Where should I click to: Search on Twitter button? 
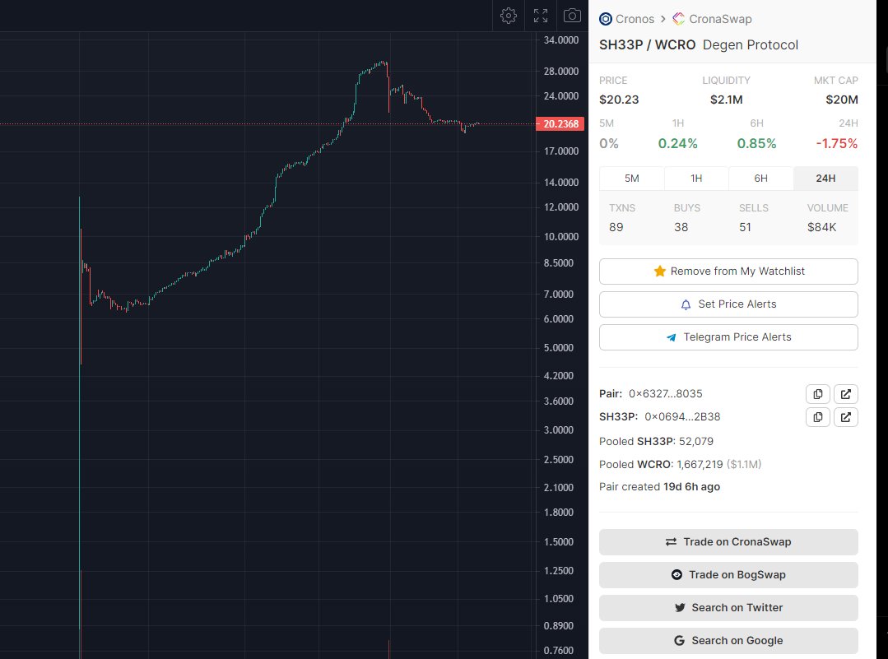728,608
